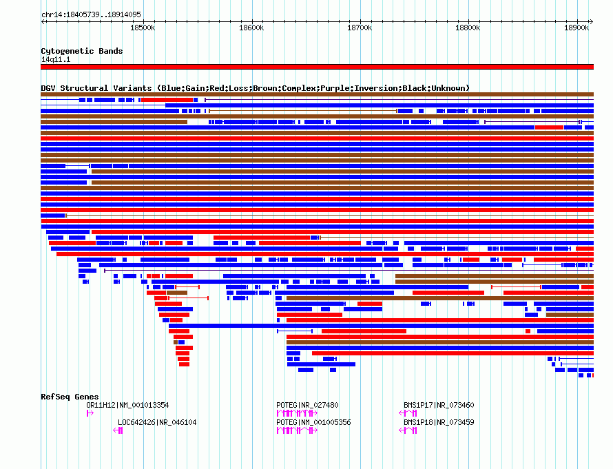
Task: Select the 18800k ruler tick label
Action: pyautogui.click(x=468, y=28)
